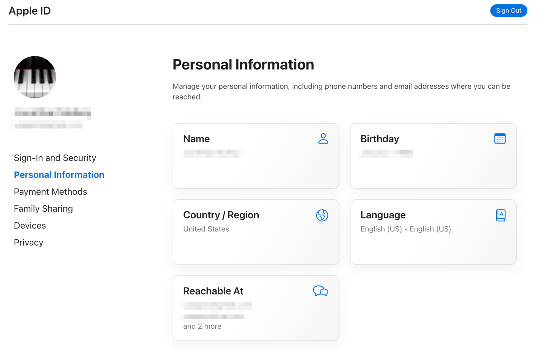Click the language book icon on Language card
The width and height of the screenshot is (548, 352).
point(501,215)
